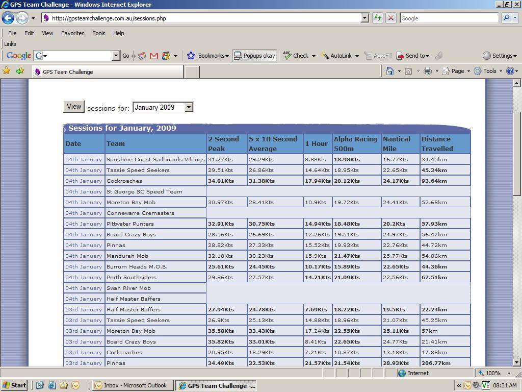Open the Favorites menu

click(x=72, y=33)
